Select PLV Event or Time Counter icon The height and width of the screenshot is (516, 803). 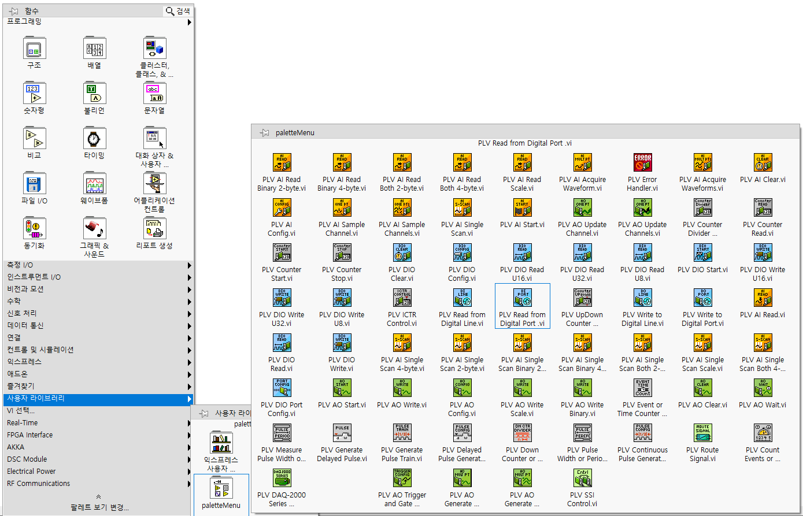[x=642, y=388]
